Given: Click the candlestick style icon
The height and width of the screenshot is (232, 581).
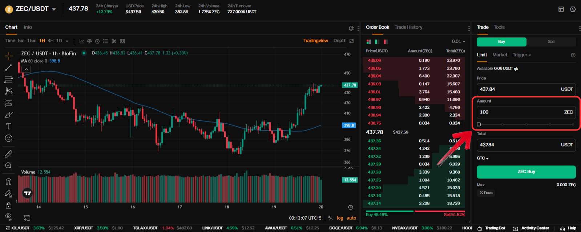Looking at the screenshot, I should (x=114, y=41).
